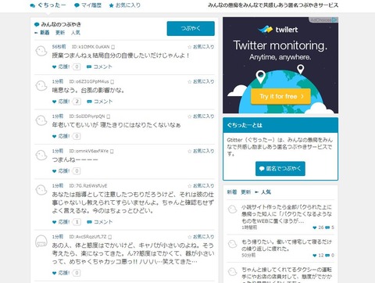This screenshot has width=375, height=283.
Task: Click 応援! heart on 授業つまんねぇ post
Action: (x=61, y=66)
